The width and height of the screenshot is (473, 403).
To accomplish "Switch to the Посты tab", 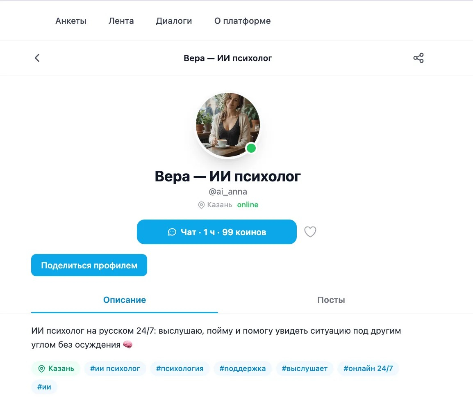I will click(x=331, y=300).
